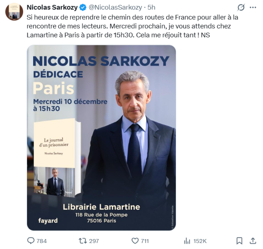Open the three-dot More options menu
Image resolution: width=263 pixels, height=249 pixels.
[253, 7]
